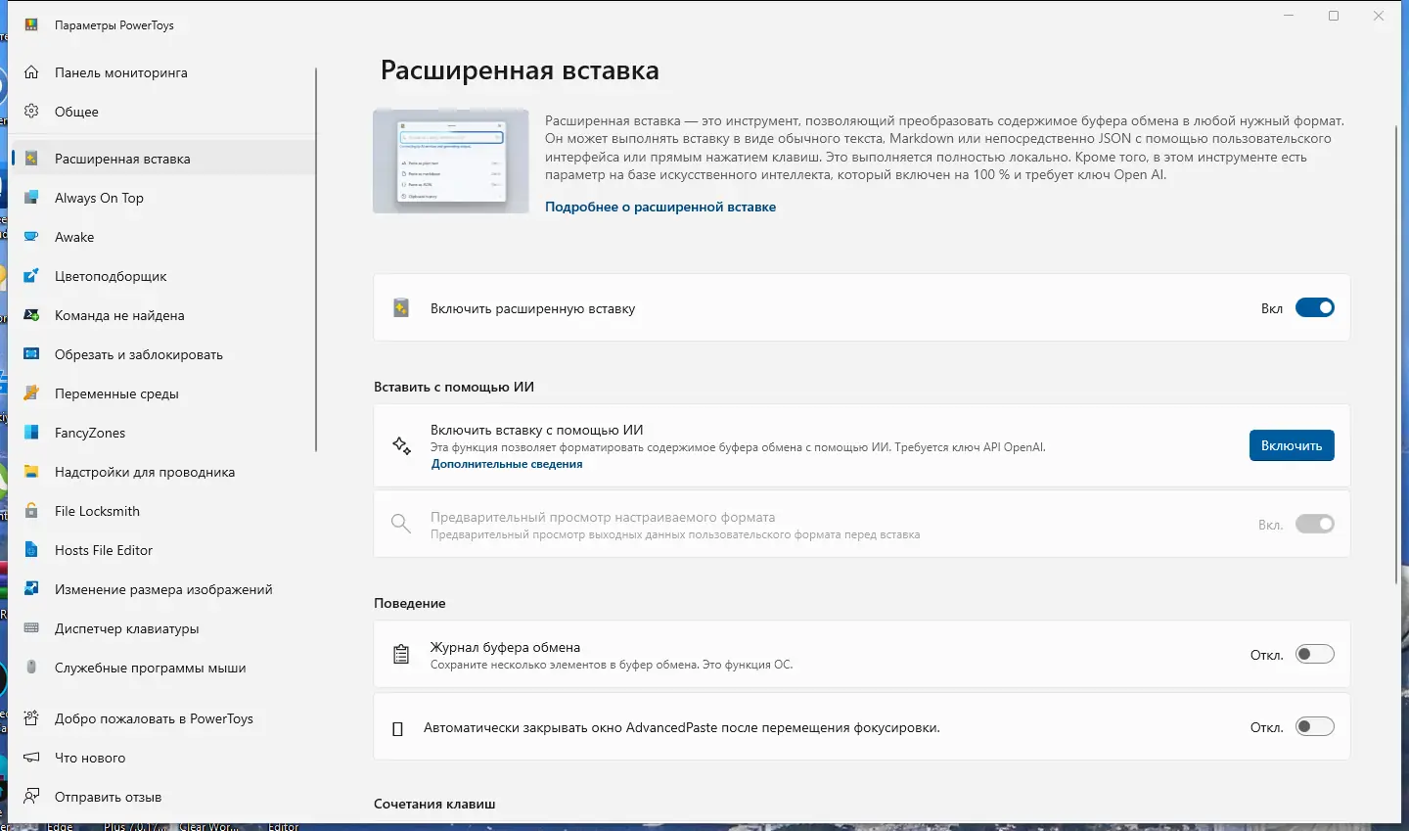Select 'Обрезать и заблокировать' sidebar label
The height and width of the screenshot is (831, 1409).
point(139,355)
